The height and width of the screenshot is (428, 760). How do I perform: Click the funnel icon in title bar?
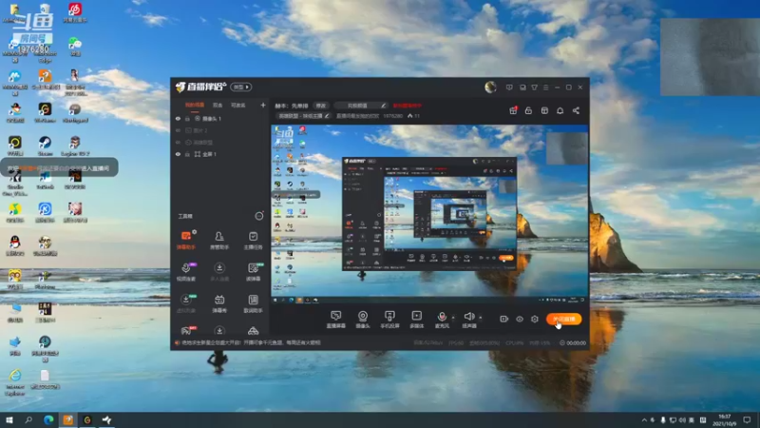point(534,88)
